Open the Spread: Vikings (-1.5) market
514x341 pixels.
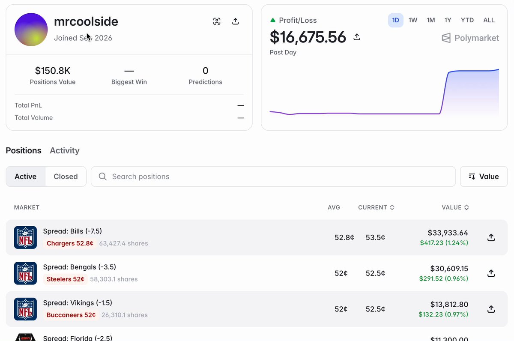(77, 303)
